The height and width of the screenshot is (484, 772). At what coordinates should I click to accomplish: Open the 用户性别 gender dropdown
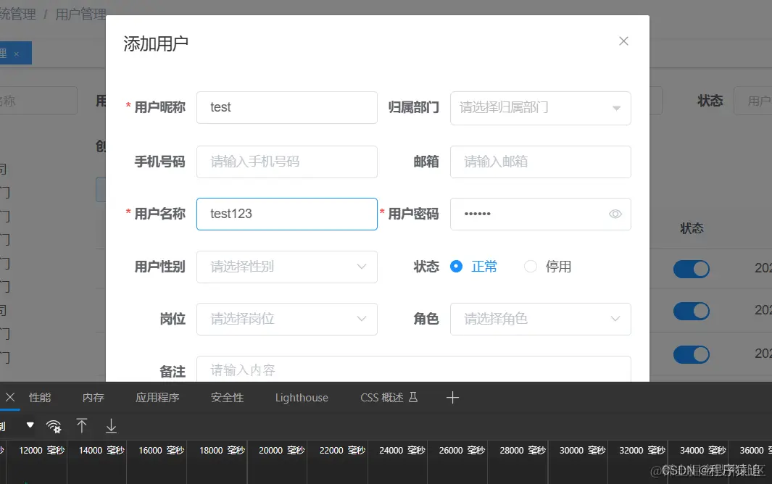coord(286,267)
